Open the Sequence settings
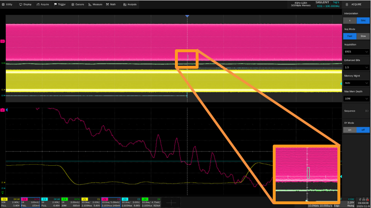Screen dimensions: 371x208 (356, 111)
